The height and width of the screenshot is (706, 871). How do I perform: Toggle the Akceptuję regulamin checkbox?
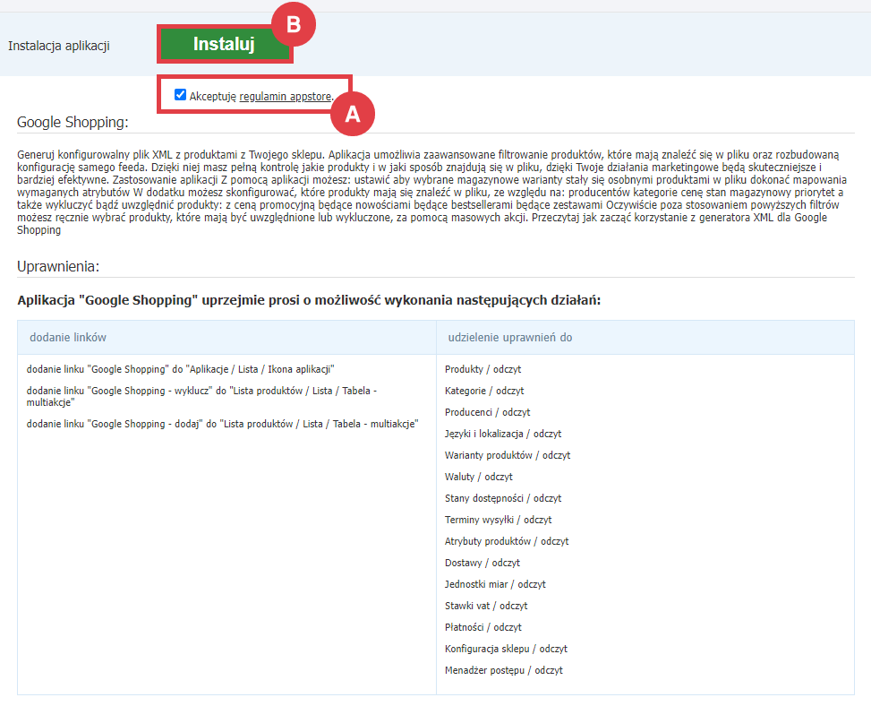(181, 95)
